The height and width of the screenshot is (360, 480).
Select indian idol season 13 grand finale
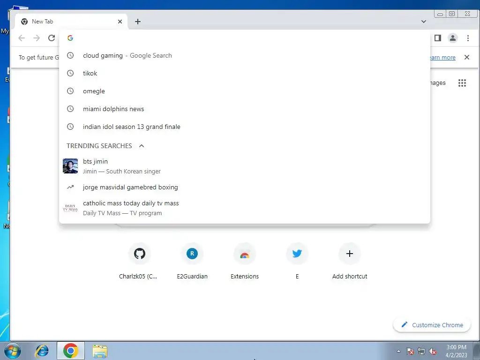pos(245,127)
